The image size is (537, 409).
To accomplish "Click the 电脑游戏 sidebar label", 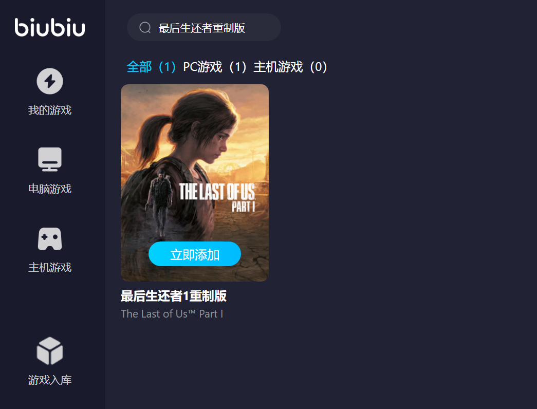I will click(x=50, y=189).
